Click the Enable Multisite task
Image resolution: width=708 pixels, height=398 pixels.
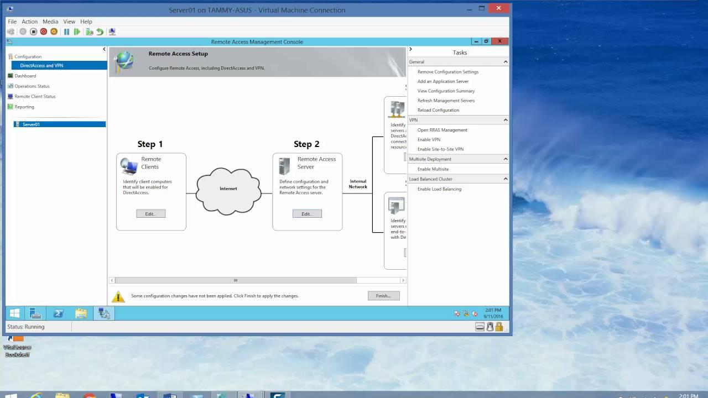coord(433,169)
